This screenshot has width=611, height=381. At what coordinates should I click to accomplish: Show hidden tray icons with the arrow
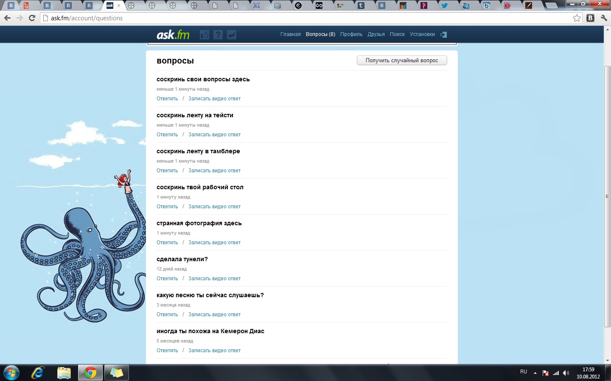click(x=535, y=373)
